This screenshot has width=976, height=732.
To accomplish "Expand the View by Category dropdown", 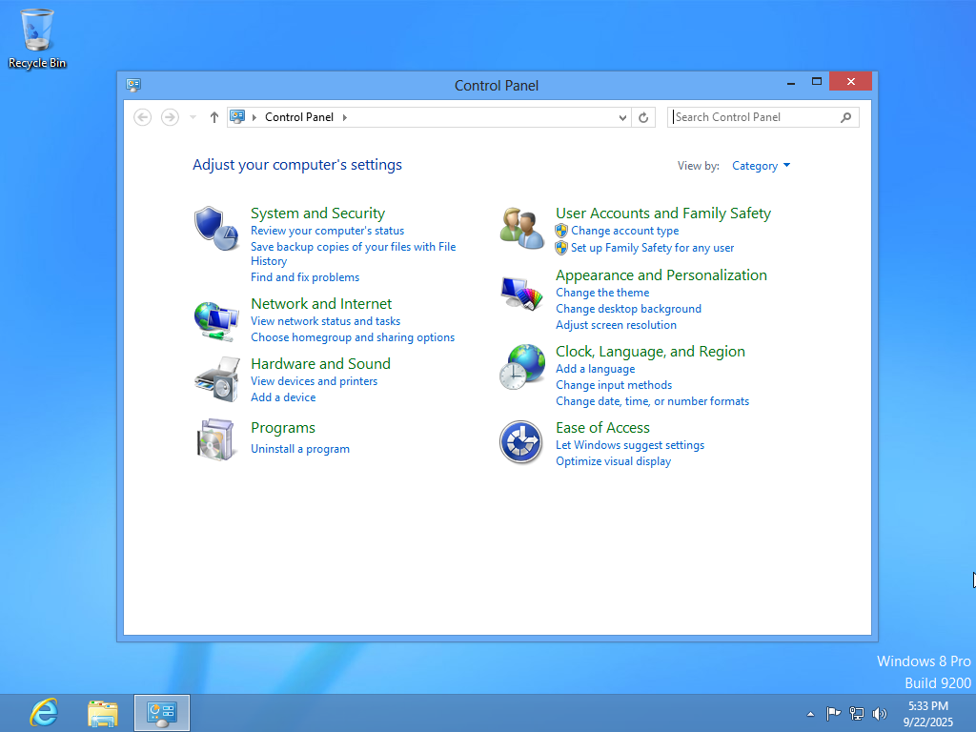I will tap(761, 166).
